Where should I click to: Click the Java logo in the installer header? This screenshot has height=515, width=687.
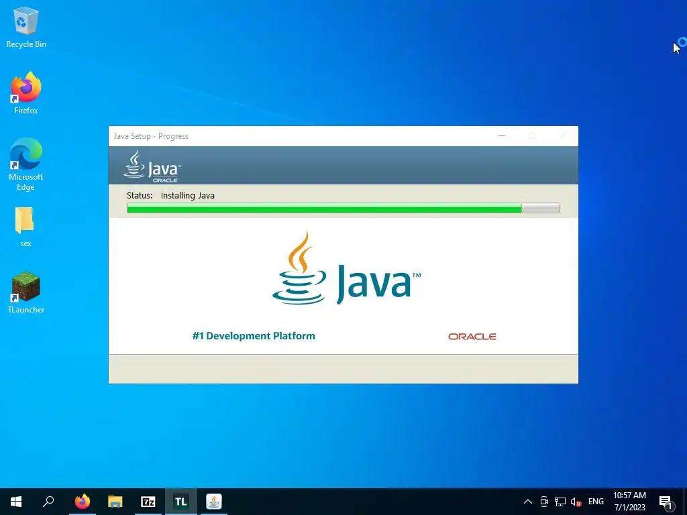(x=152, y=166)
